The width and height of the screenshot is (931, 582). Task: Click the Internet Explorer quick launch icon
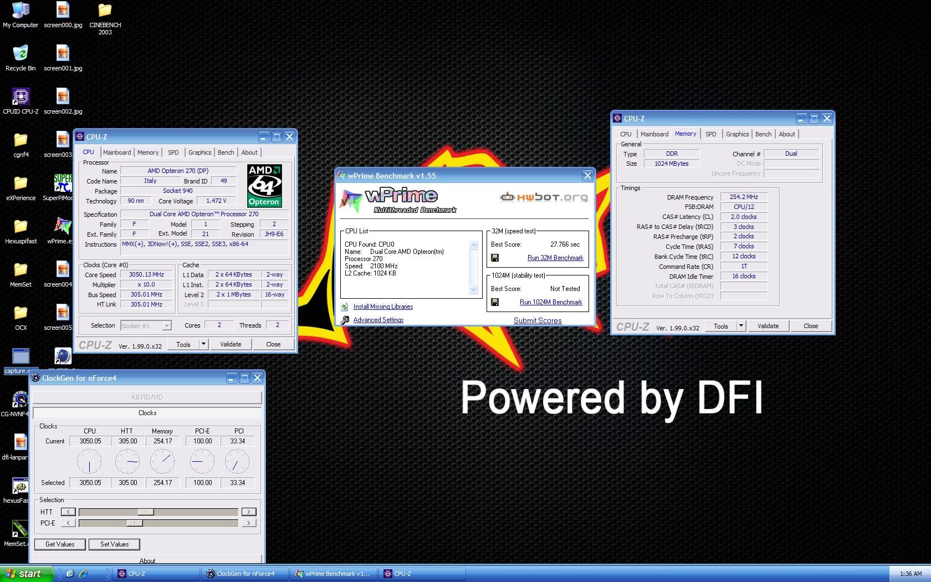click(x=84, y=574)
